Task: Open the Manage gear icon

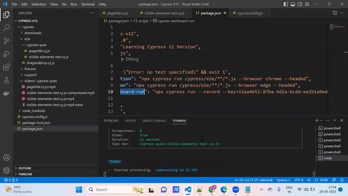Action: (x=7, y=170)
